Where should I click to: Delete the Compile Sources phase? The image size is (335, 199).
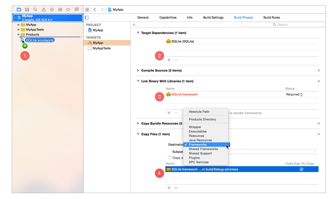(319, 70)
